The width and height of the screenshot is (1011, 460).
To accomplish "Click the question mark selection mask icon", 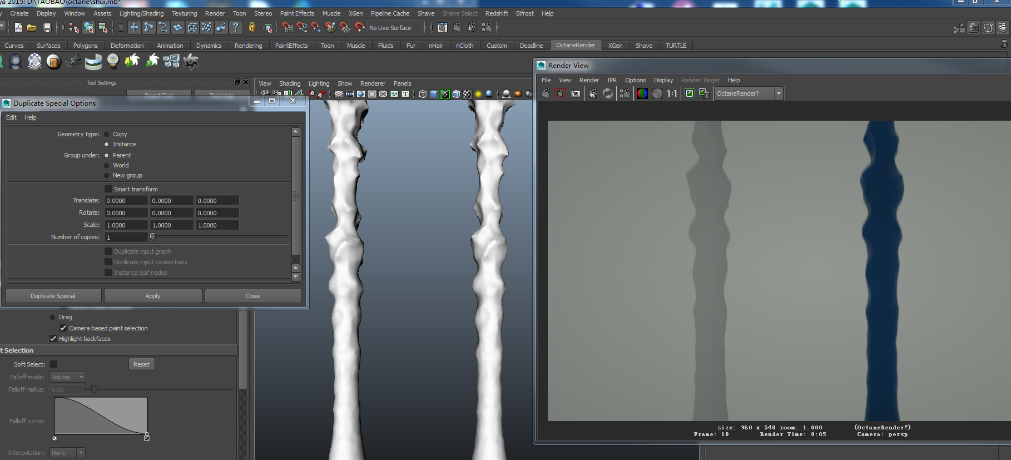I will [236, 27].
